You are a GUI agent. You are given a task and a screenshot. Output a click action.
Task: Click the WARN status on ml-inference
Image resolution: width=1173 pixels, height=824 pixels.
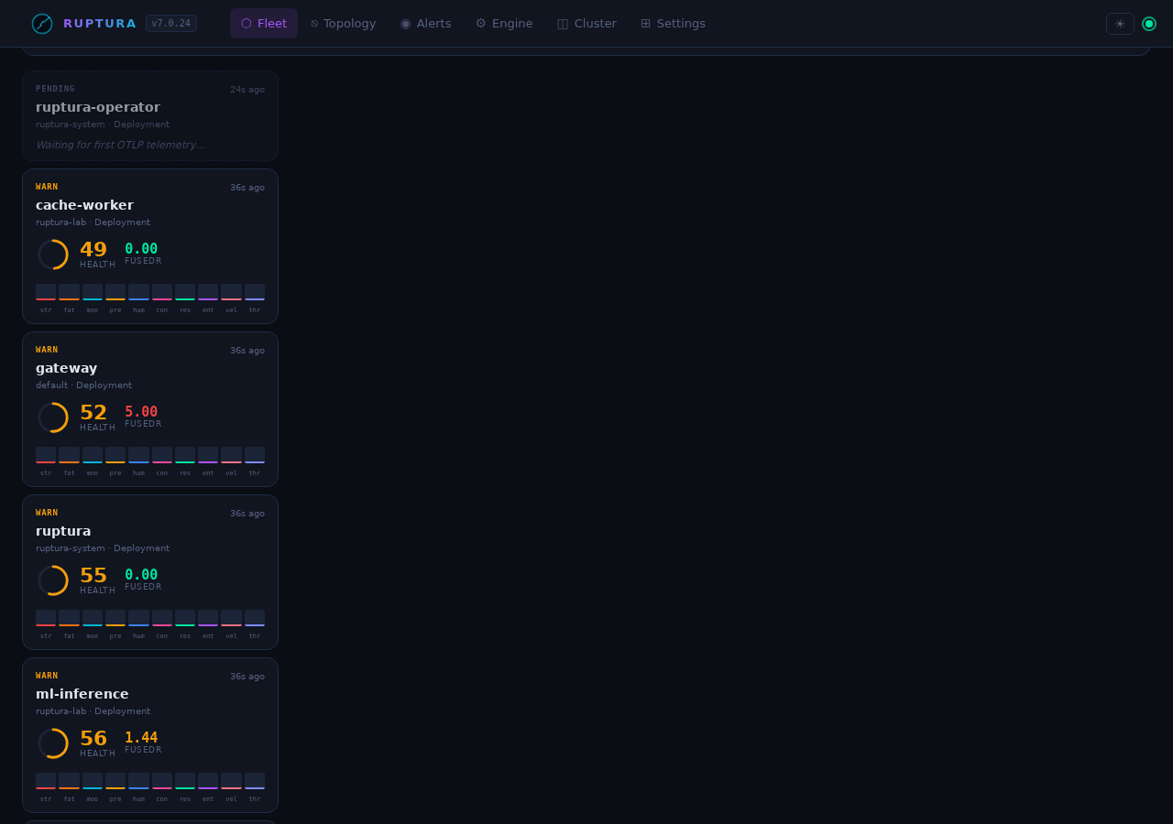(47, 676)
